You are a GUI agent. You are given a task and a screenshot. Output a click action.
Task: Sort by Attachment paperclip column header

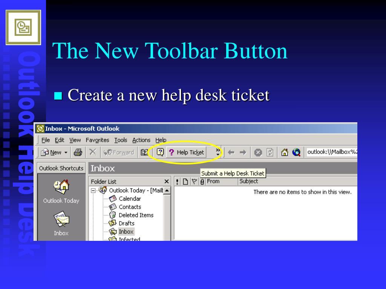[202, 182]
